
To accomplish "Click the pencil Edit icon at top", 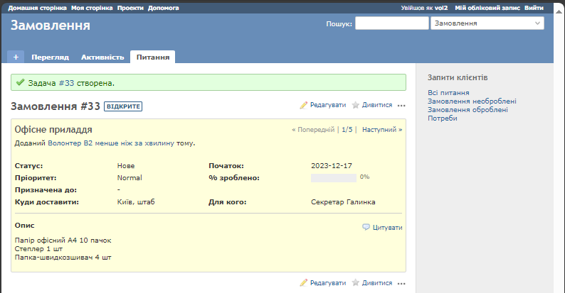I will coord(304,105).
